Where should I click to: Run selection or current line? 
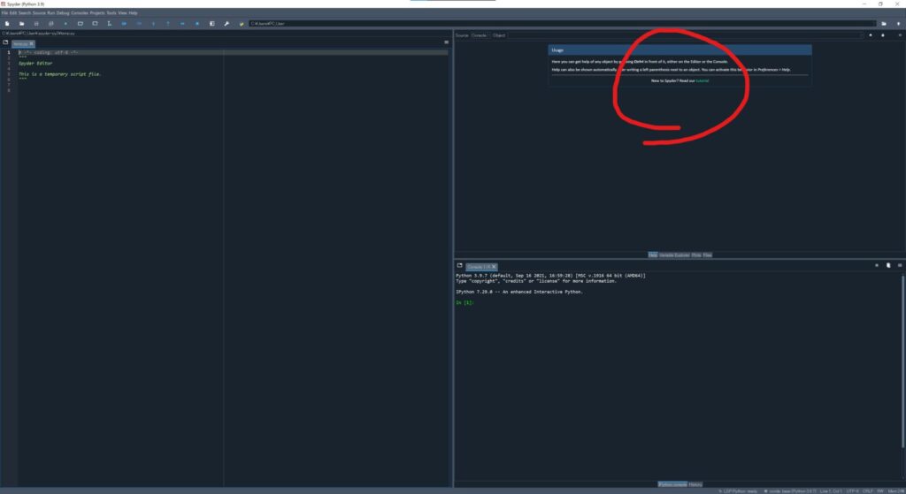pyautogui.click(x=109, y=24)
